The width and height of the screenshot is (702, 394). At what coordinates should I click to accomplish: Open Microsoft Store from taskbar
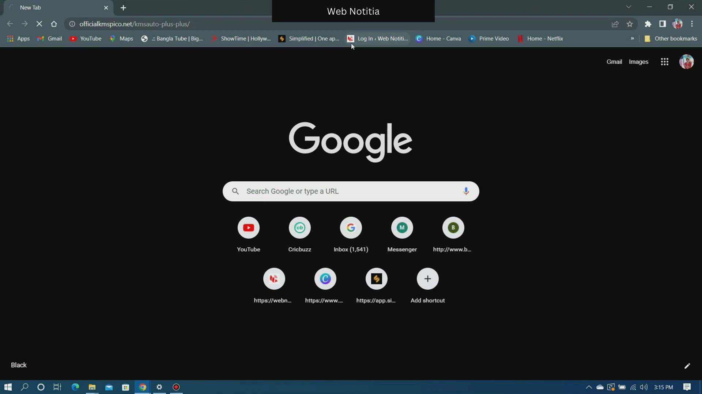(x=125, y=387)
